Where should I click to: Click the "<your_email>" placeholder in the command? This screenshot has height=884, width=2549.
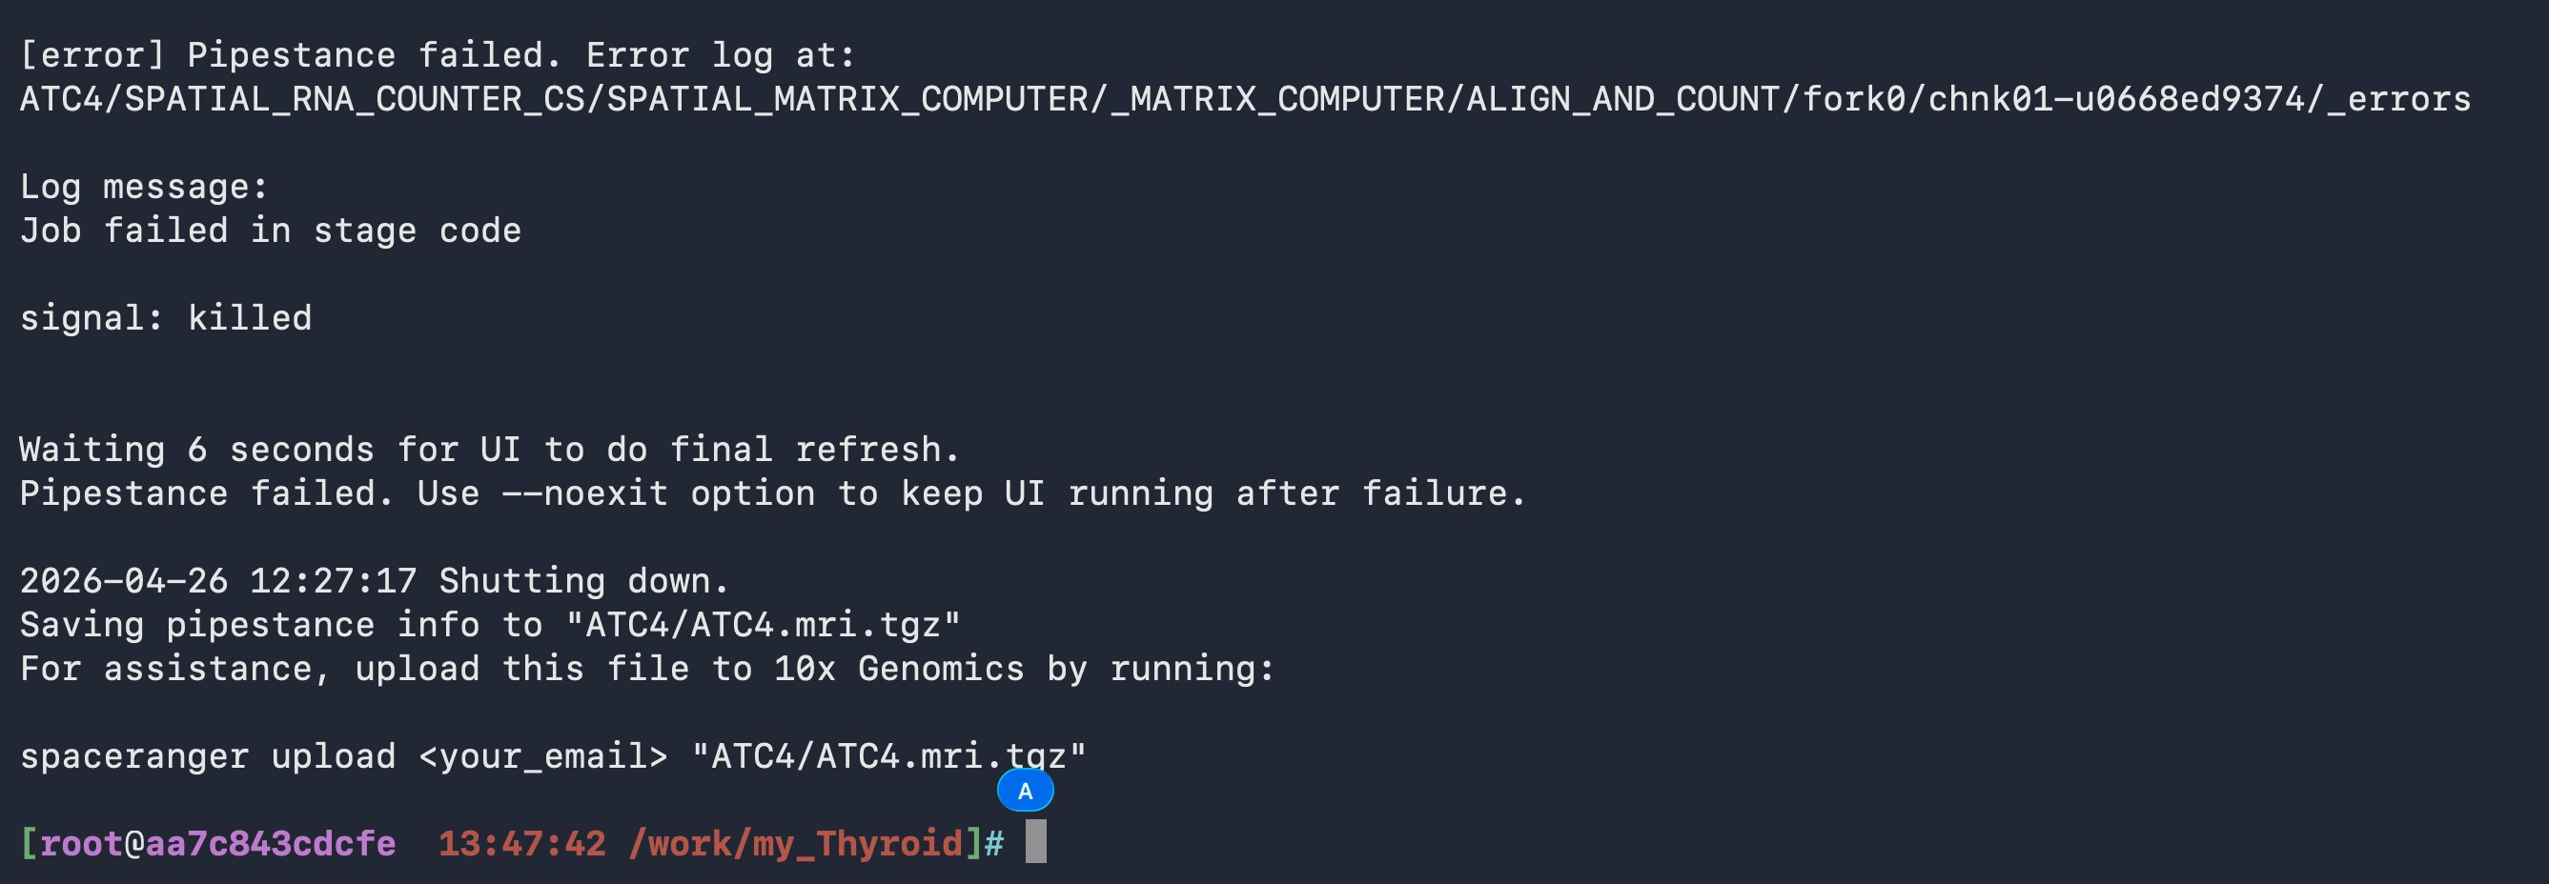click(543, 756)
